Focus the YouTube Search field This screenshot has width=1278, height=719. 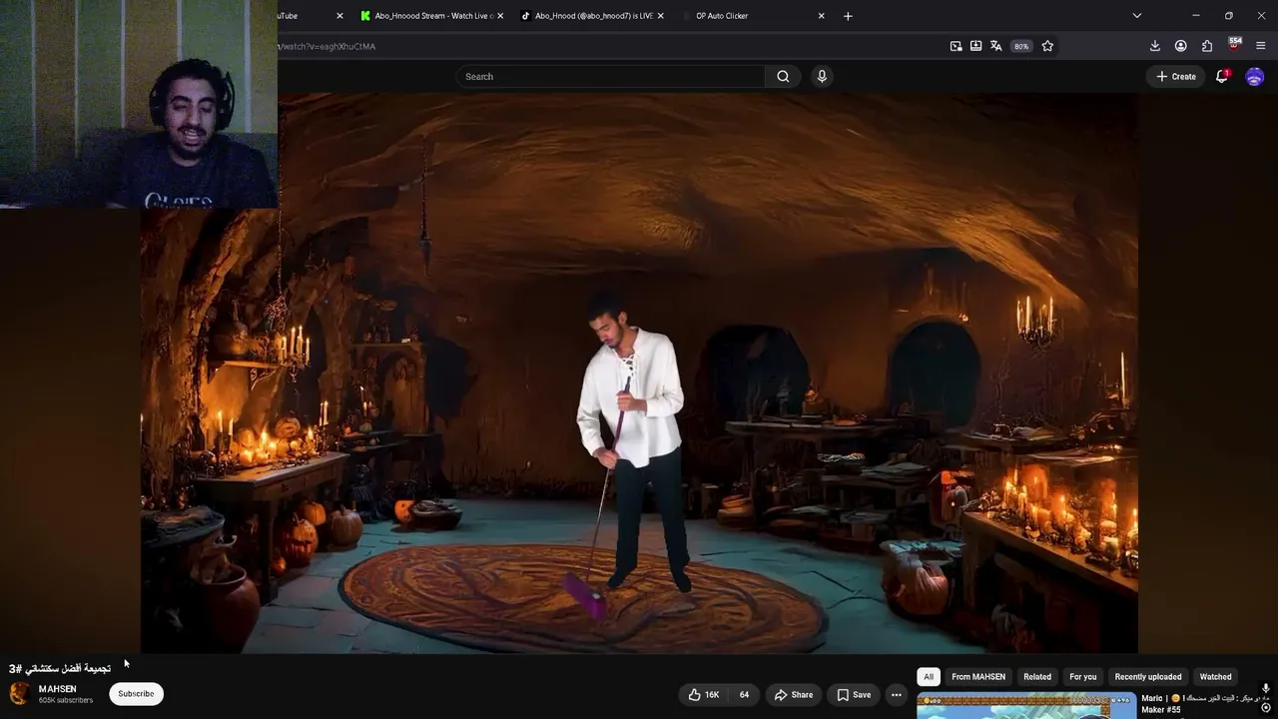611,76
